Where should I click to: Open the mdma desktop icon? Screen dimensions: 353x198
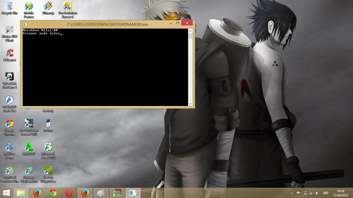pyautogui.click(x=48, y=126)
